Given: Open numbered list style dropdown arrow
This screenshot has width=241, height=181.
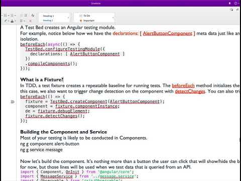Looking at the screenshot, I should (x=15, y=16).
